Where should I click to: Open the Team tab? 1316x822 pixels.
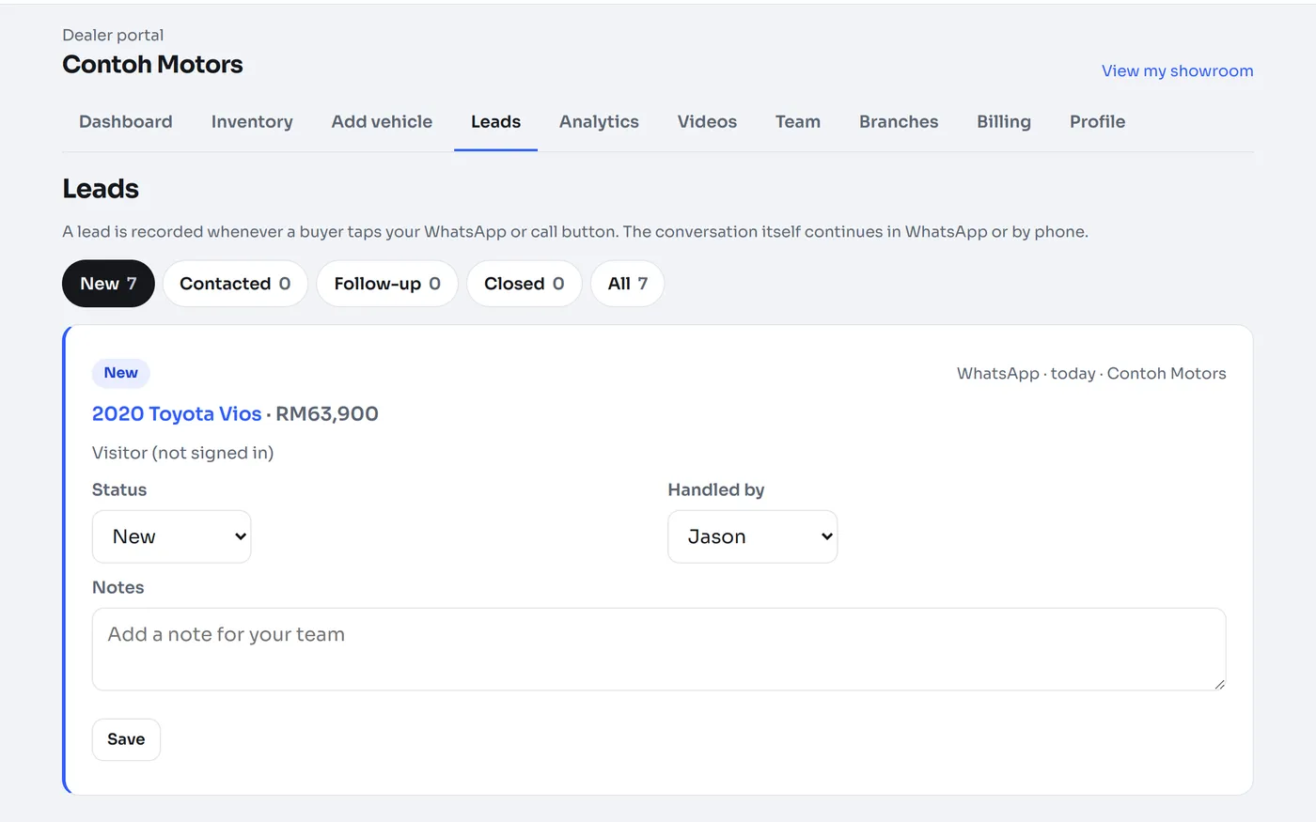798,122
